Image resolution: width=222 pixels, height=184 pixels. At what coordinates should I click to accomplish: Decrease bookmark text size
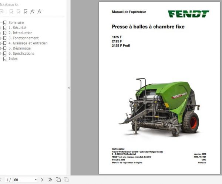point(40,11)
